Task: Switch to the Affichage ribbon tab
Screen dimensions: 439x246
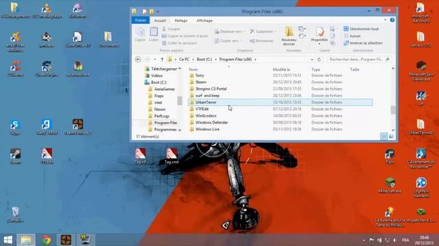Action: (204, 20)
